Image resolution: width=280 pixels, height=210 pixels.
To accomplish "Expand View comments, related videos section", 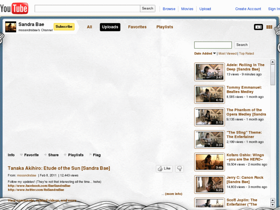I will tap(42, 200).
